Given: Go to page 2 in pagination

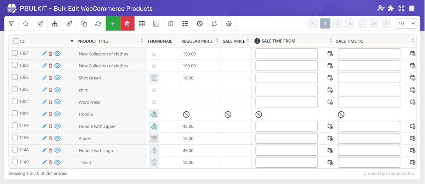Looking at the screenshot, I should 337,24.
